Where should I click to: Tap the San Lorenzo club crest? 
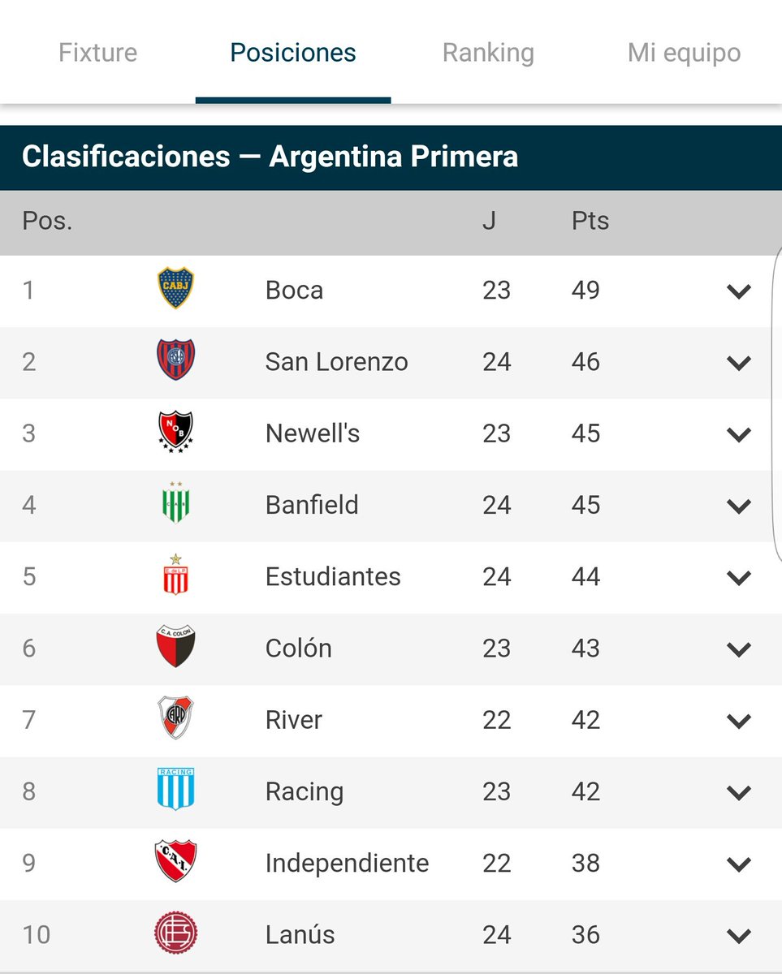(175, 360)
